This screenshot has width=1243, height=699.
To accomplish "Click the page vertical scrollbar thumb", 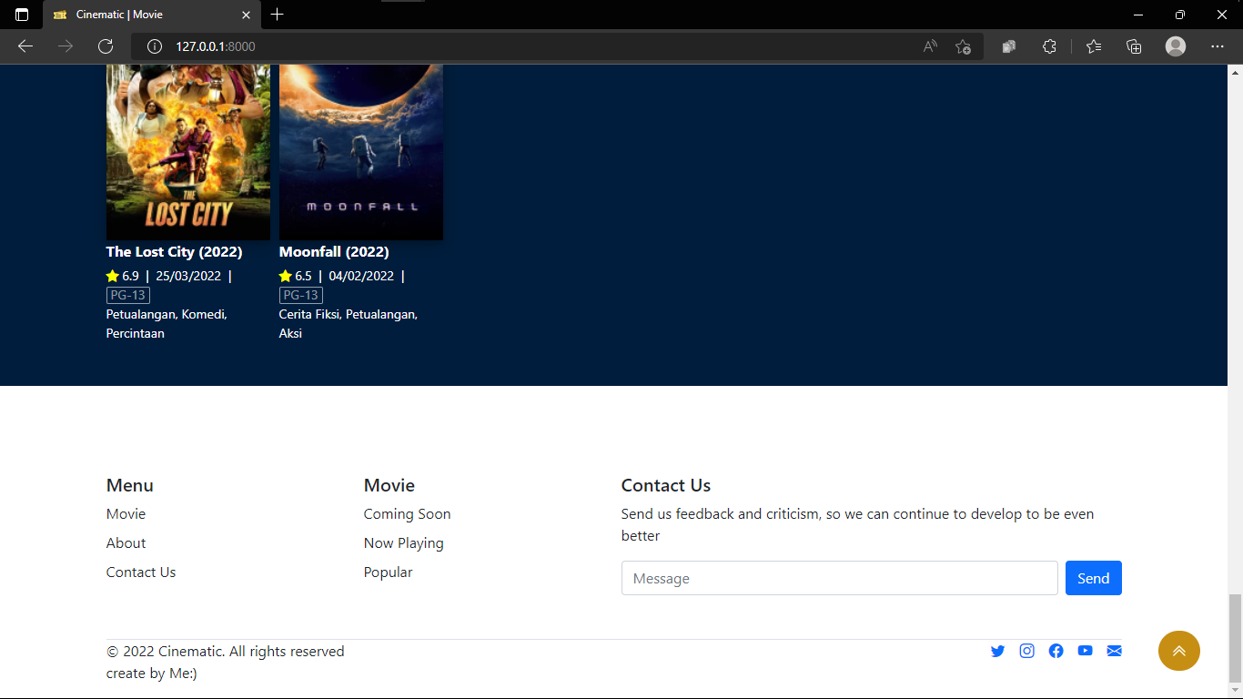I will 1235,638.
